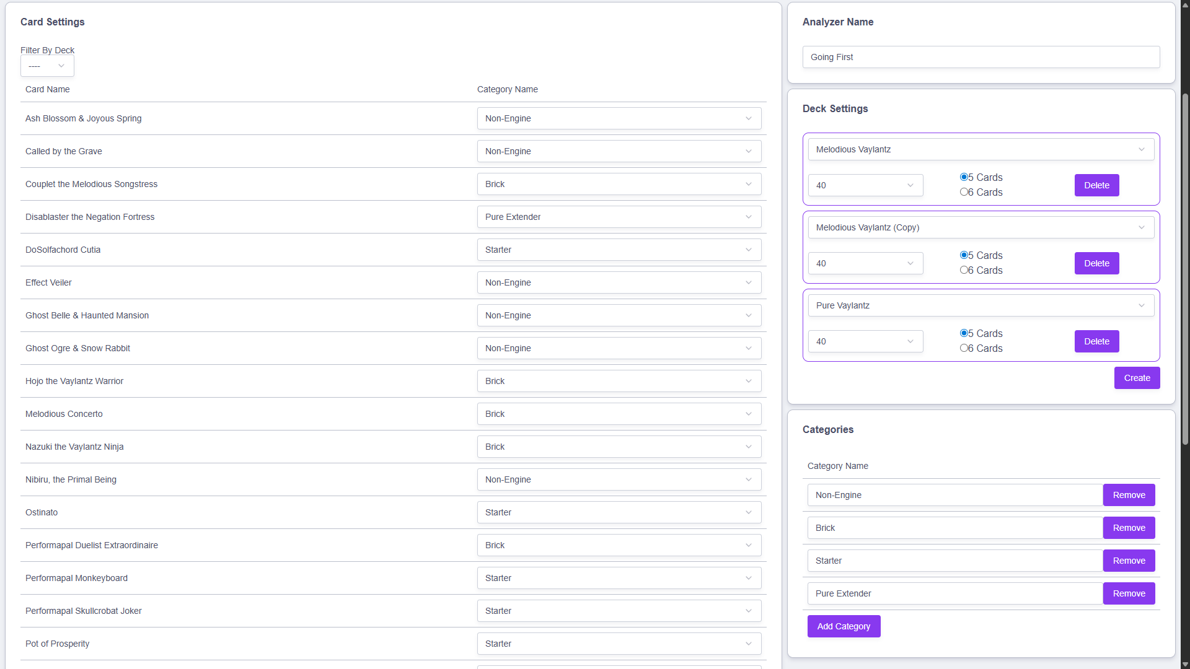
Task: Edit the Pure Extender category name field
Action: (955, 593)
